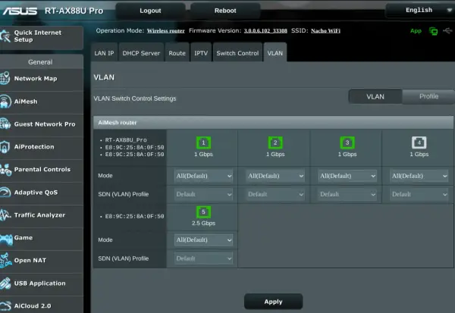Switch to the VLAN toggle view

pyautogui.click(x=375, y=96)
